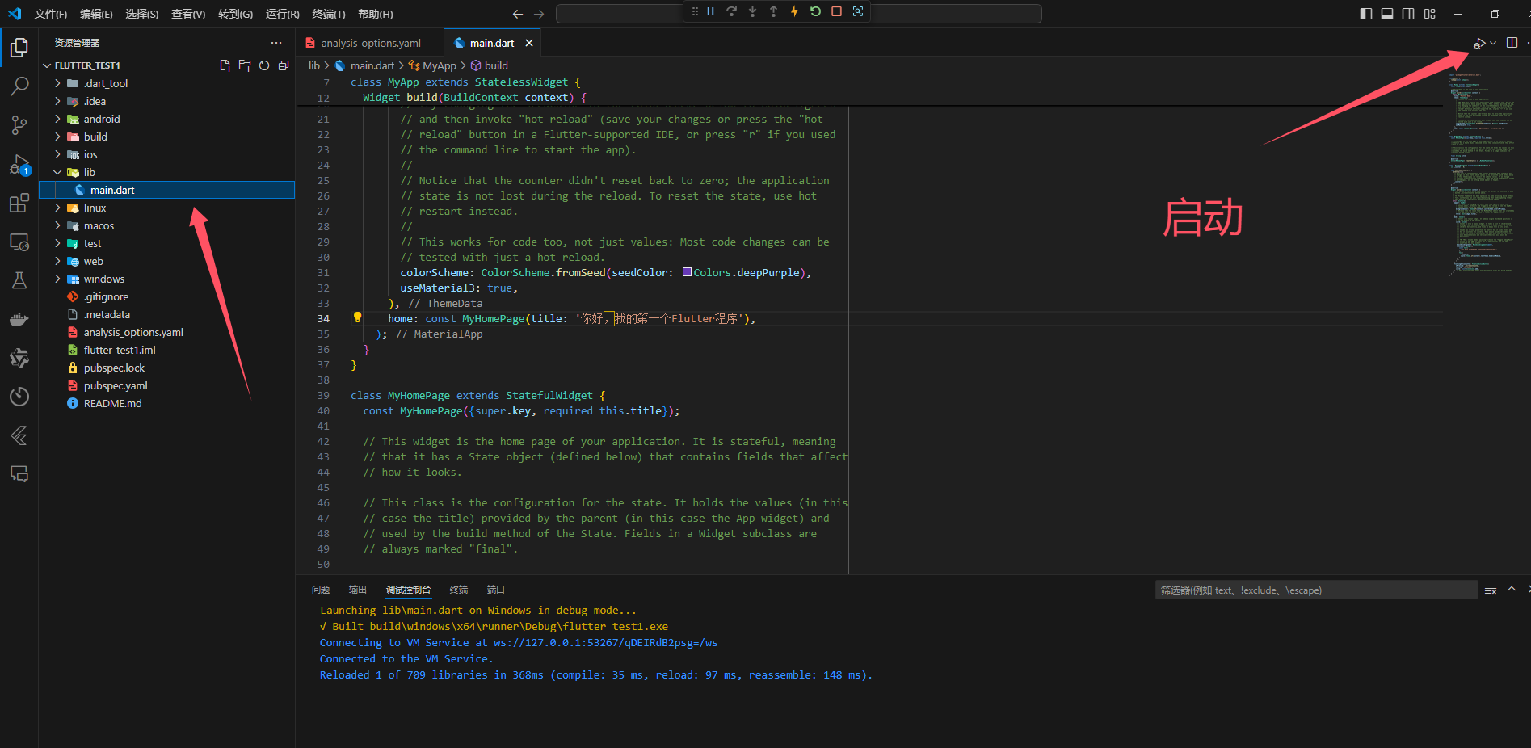Click the debug Step Out button

[x=773, y=11]
